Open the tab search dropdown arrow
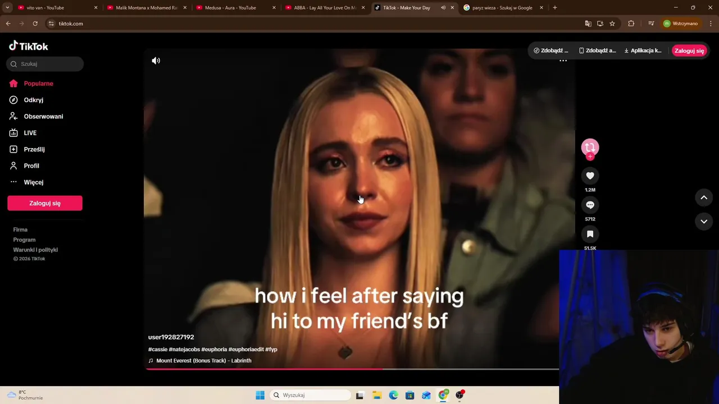 [7, 8]
